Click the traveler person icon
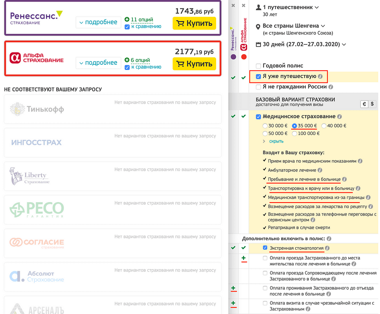The width and height of the screenshot is (380, 314). (x=258, y=7)
